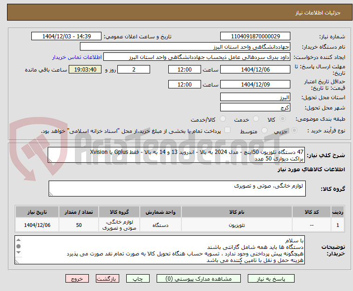Click the شرح کلی نیاز description box
Image resolution: width=353 pixels, height=291 pixels.
(176, 155)
